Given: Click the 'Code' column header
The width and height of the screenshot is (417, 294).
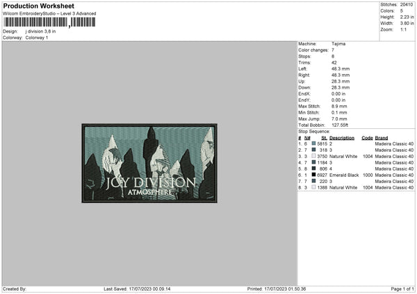Looking at the screenshot, I should (367, 138).
